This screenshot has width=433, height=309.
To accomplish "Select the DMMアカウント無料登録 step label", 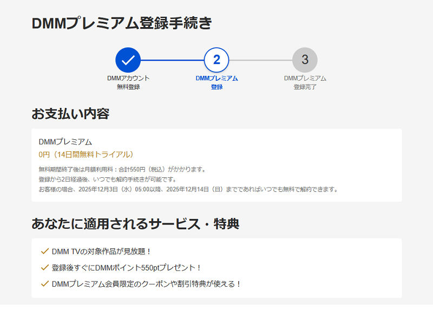I will pyautogui.click(x=128, y=82).
